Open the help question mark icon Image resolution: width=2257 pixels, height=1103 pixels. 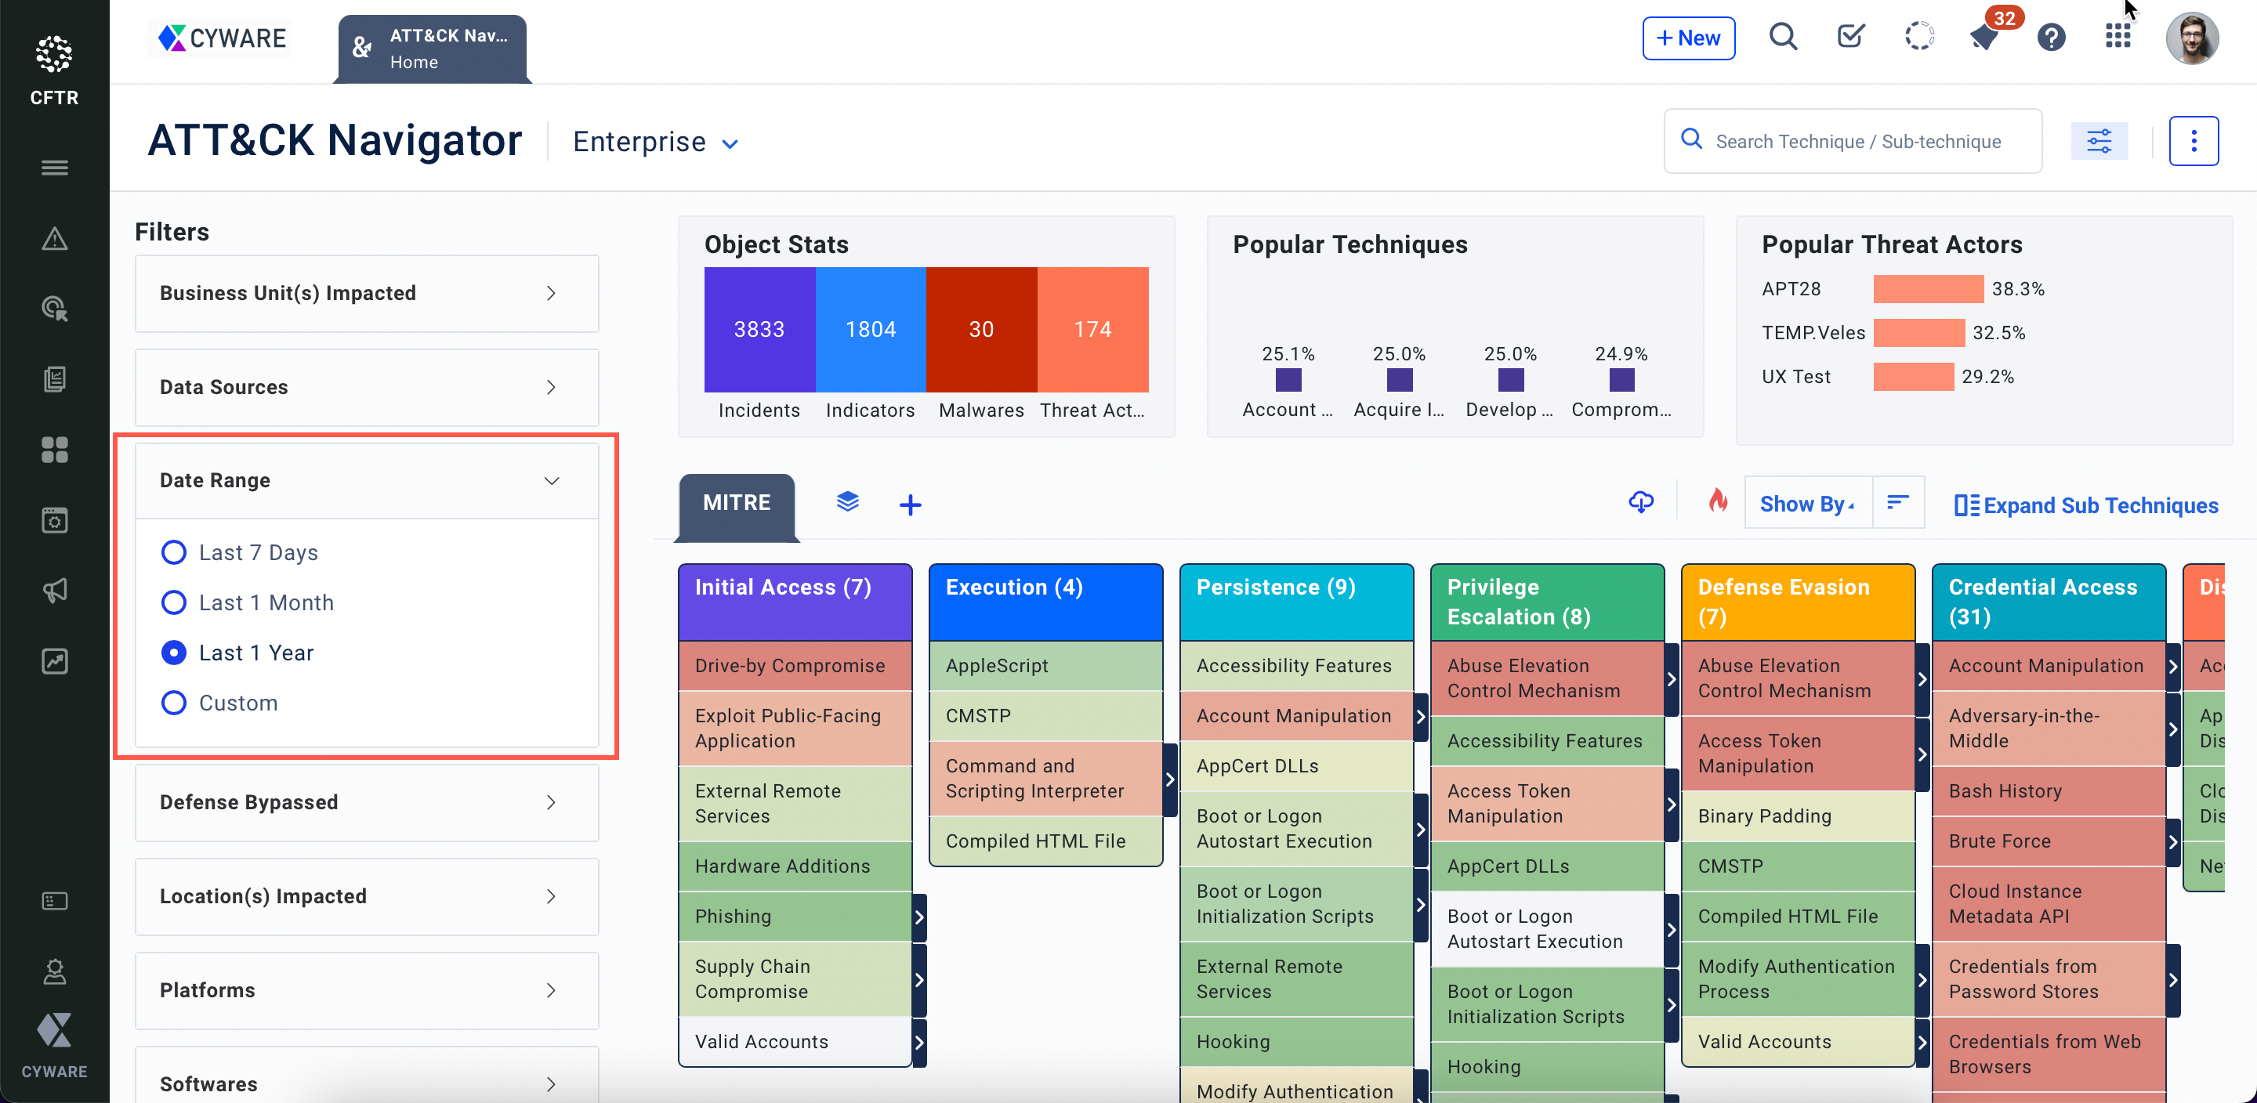2051,38
